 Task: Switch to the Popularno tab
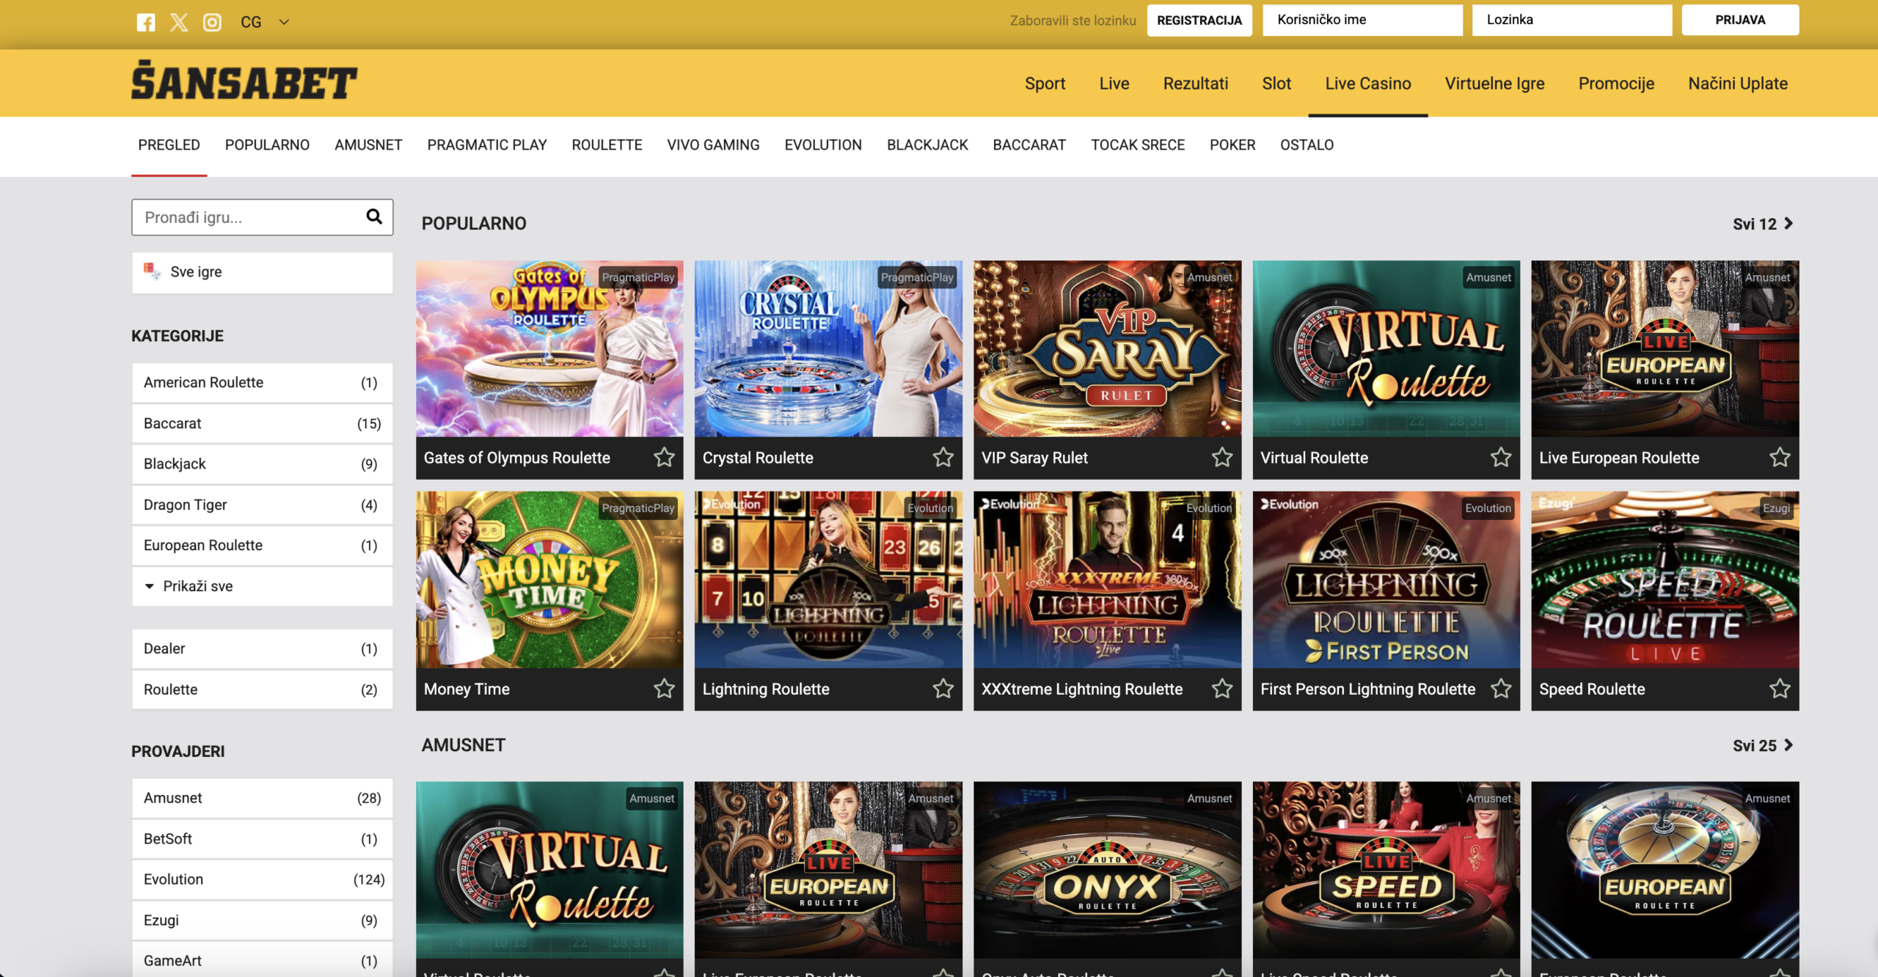(x=267, y=145)
